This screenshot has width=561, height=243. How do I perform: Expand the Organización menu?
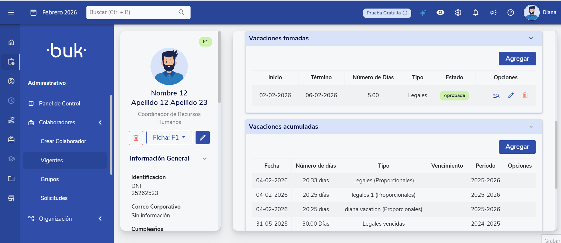100,219
